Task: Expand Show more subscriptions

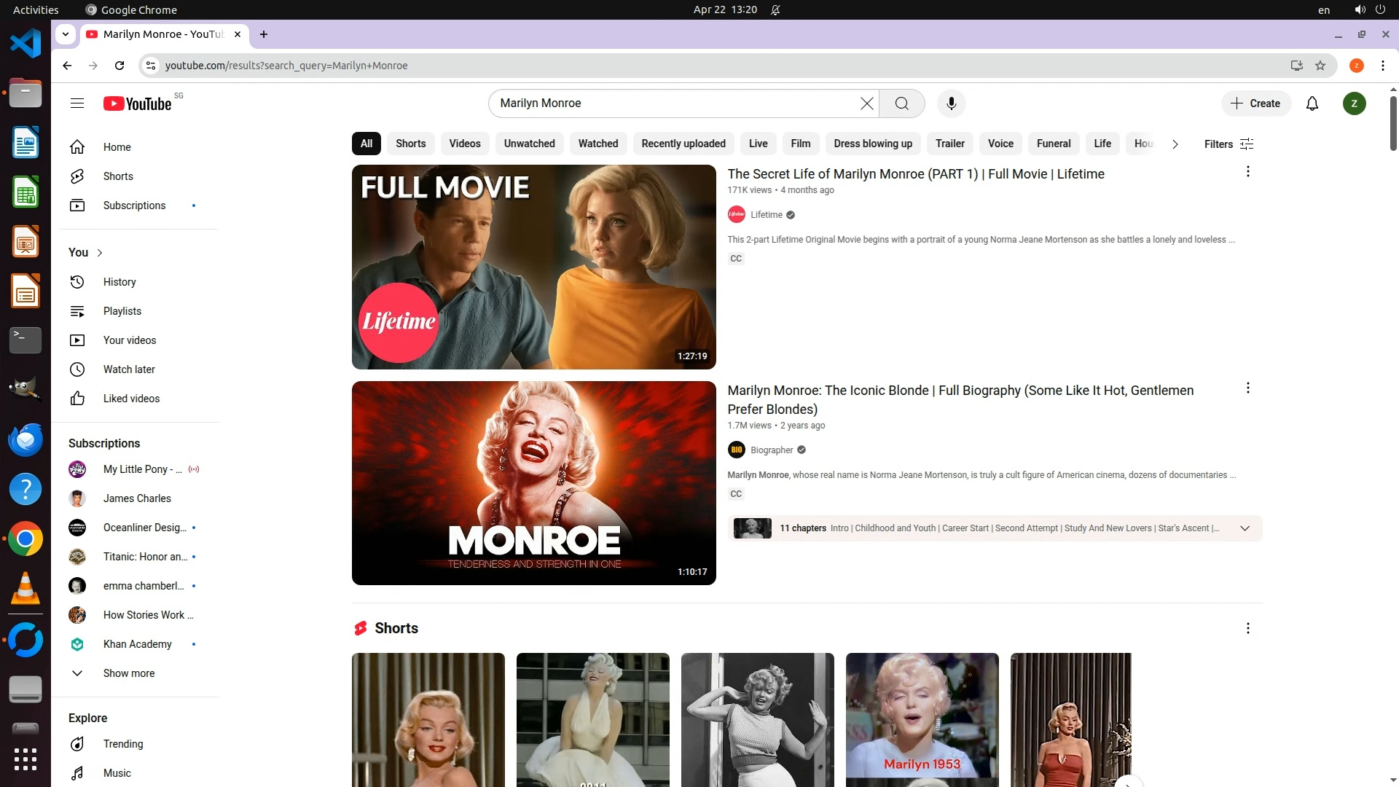Action: point(128,673)
